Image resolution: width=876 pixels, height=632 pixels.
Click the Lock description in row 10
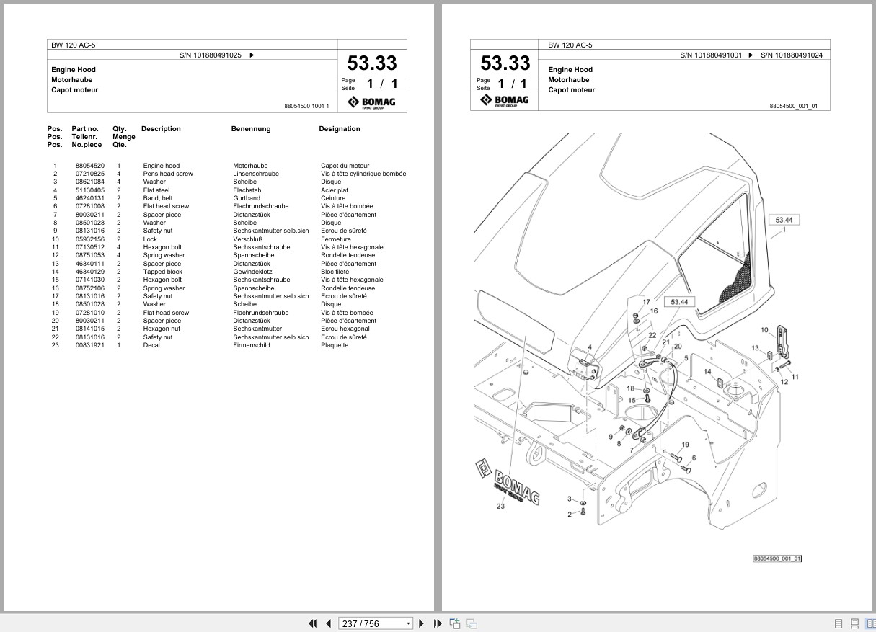point(150,239)
